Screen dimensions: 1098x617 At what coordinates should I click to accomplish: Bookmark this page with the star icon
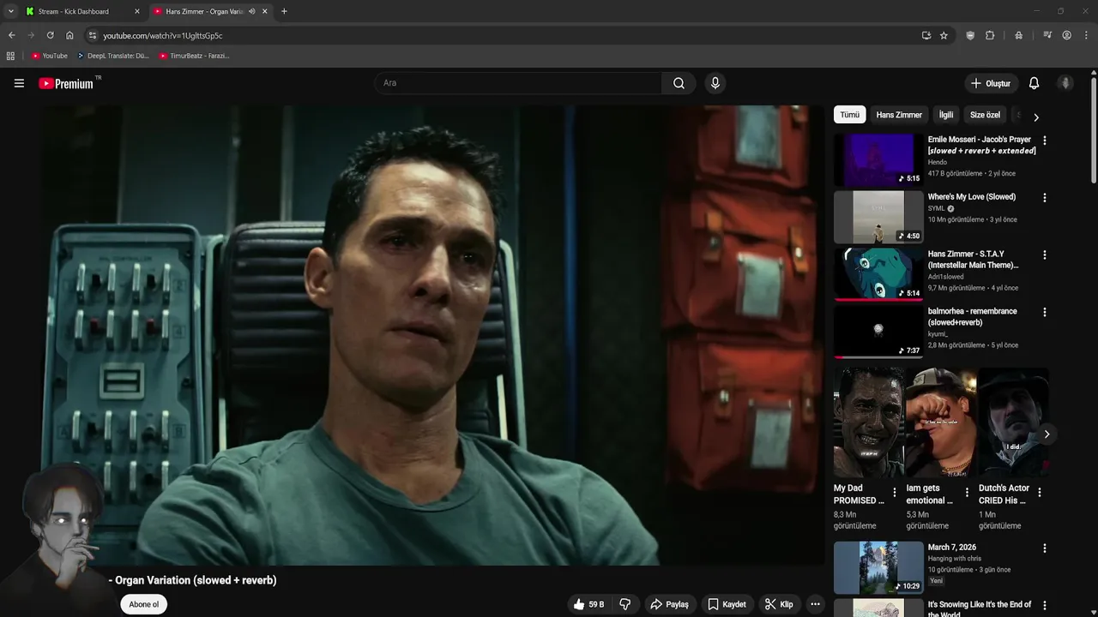(x=944, y=35)
